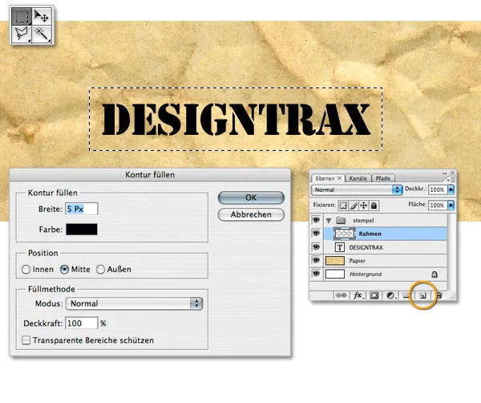This screenshot has width=481, height=403.
Task: Click the OK button
Action: click(251, 197)
